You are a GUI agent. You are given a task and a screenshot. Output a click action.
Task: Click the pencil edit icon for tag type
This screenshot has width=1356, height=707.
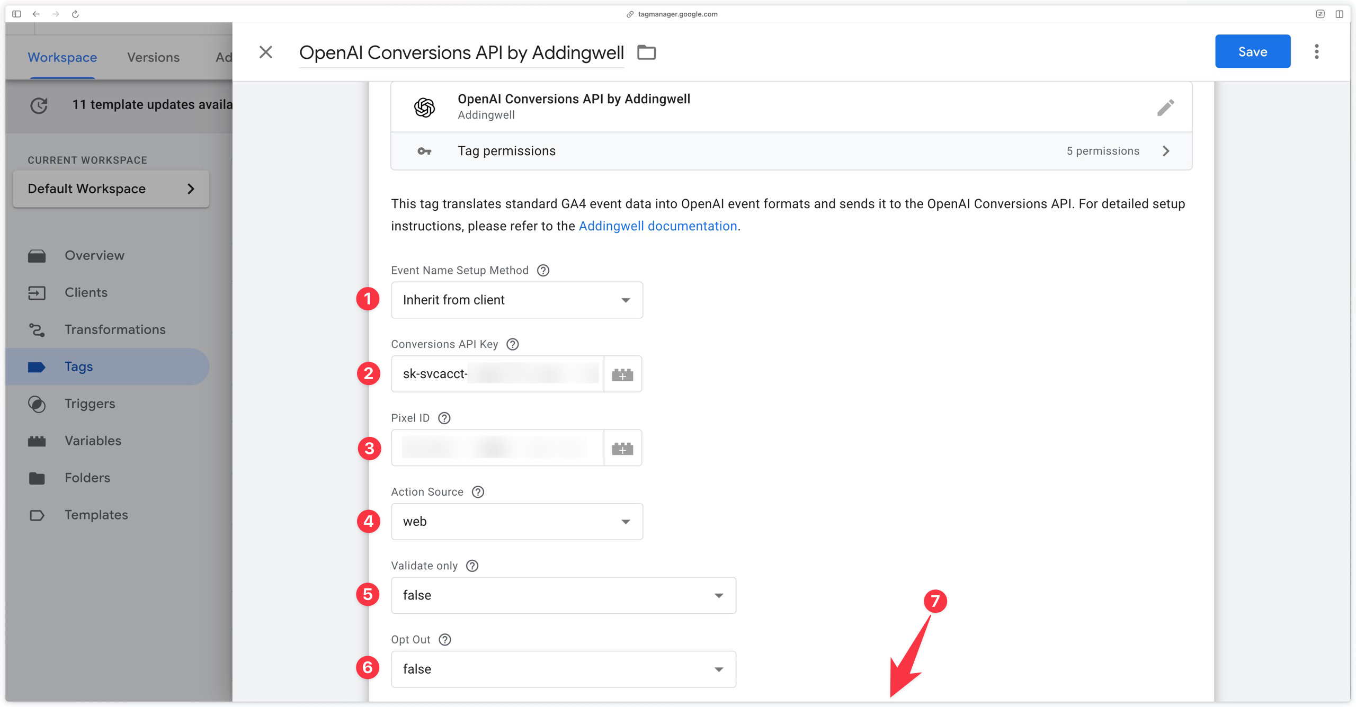(x=1165, y=108)
